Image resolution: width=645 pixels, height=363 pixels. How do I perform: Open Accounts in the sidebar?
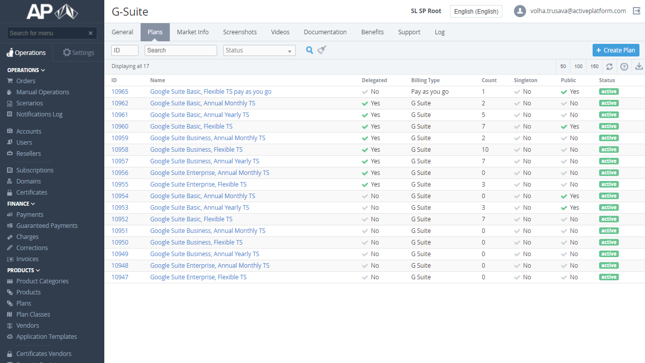[29, 131]
